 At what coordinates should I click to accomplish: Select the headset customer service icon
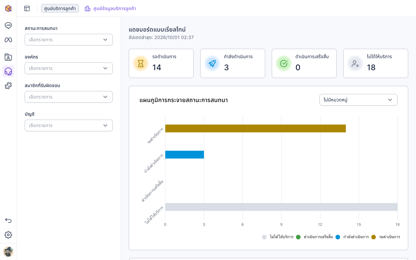coord(8,71)
